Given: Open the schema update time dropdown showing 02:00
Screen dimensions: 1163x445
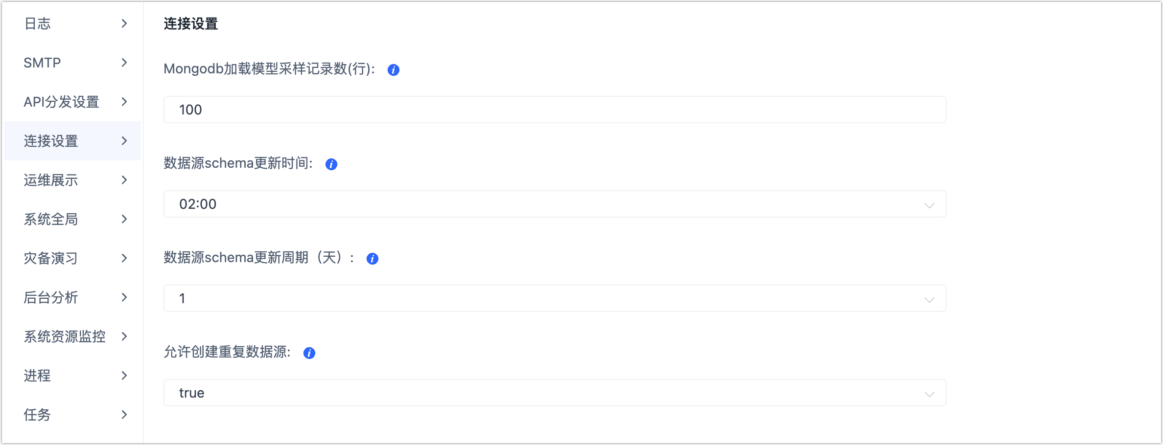Looking at the screenshot, I should click(x=555, y=204).
